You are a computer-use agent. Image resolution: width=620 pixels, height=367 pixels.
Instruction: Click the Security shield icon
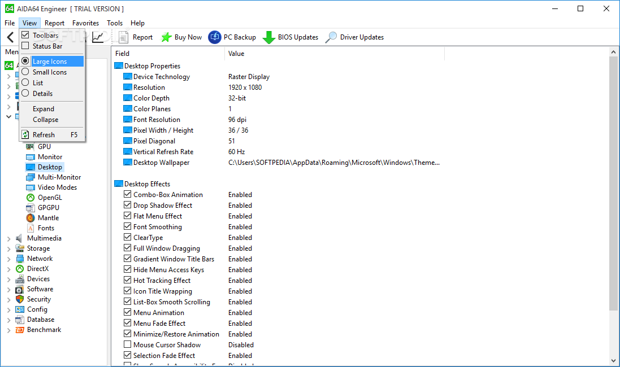(x=20, y=299)
